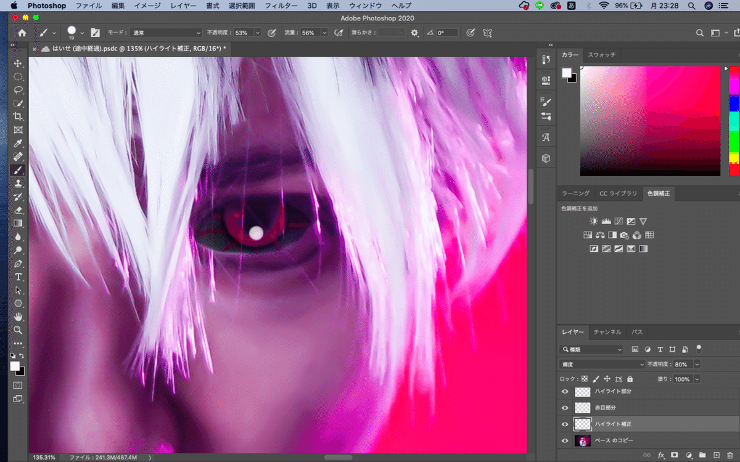Switch to the チャンネル tab

pyautogui.click(x=607, y=332)
